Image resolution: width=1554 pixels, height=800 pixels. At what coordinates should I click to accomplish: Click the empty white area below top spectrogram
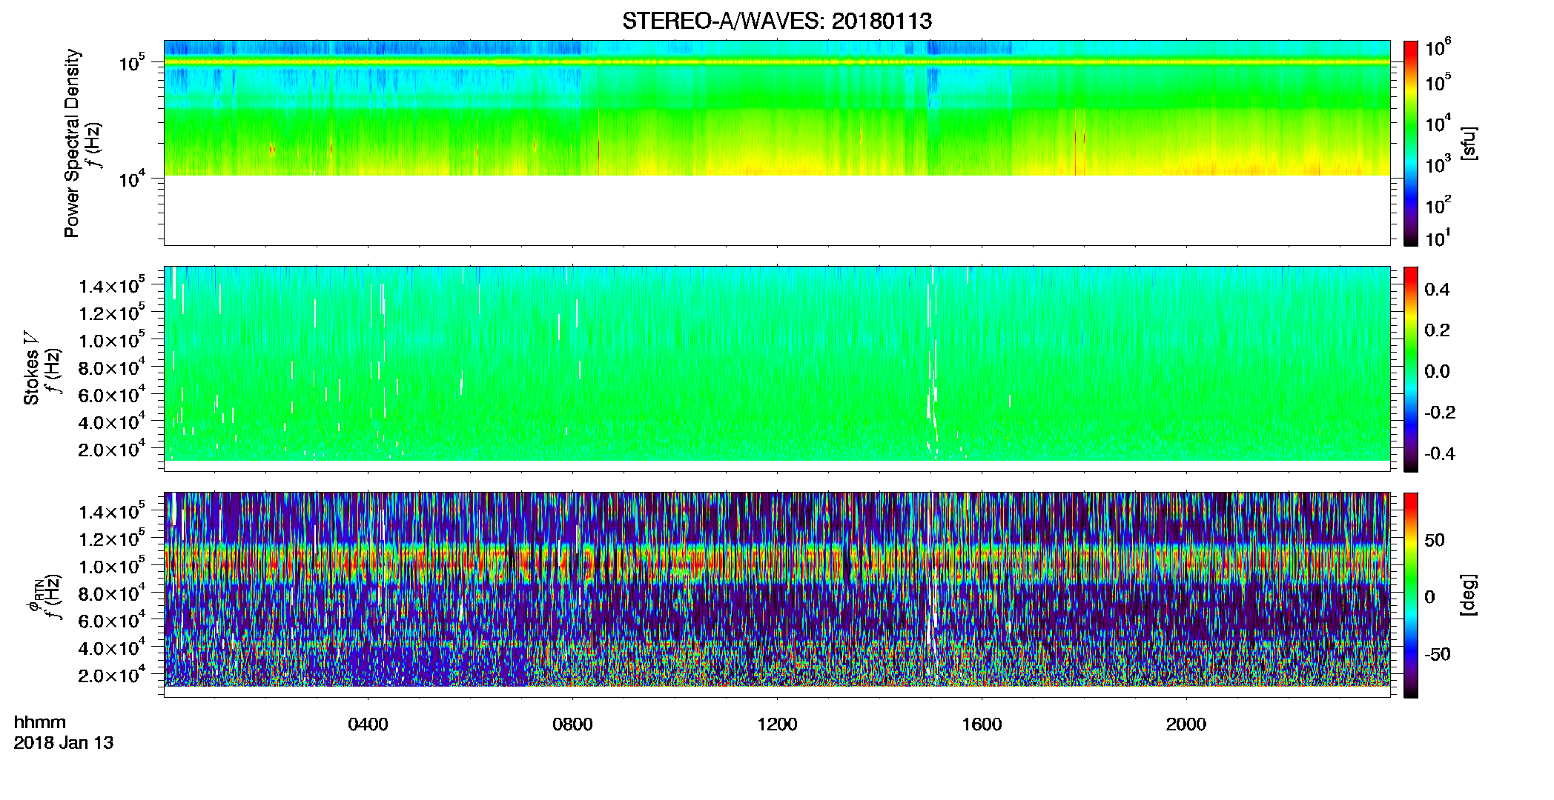pyautogui.click(x=777, y=210)
